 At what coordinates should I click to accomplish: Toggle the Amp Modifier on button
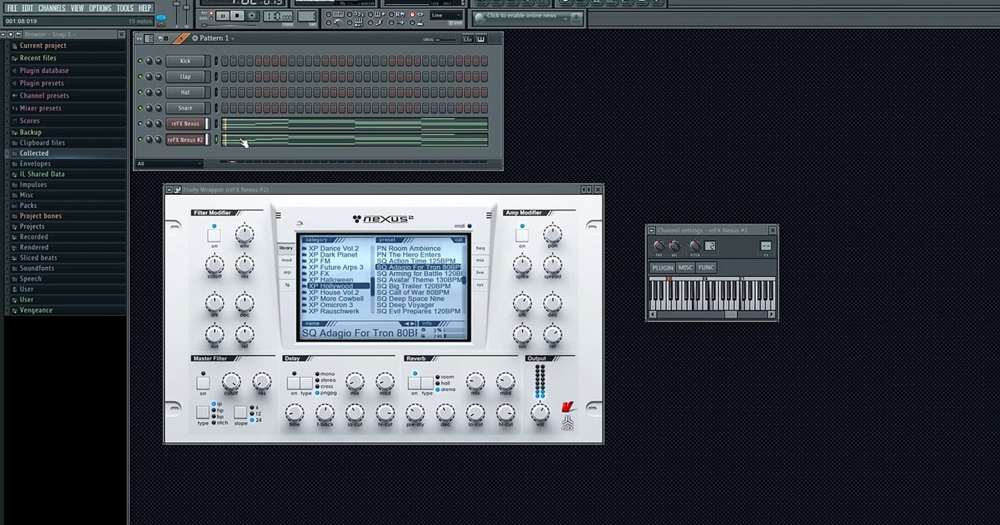[x=522, y=236]
